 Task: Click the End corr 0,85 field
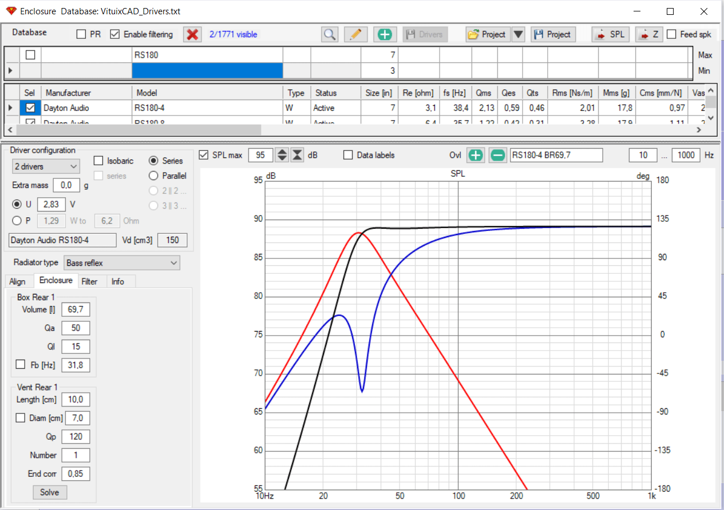[x=76, y=473]
